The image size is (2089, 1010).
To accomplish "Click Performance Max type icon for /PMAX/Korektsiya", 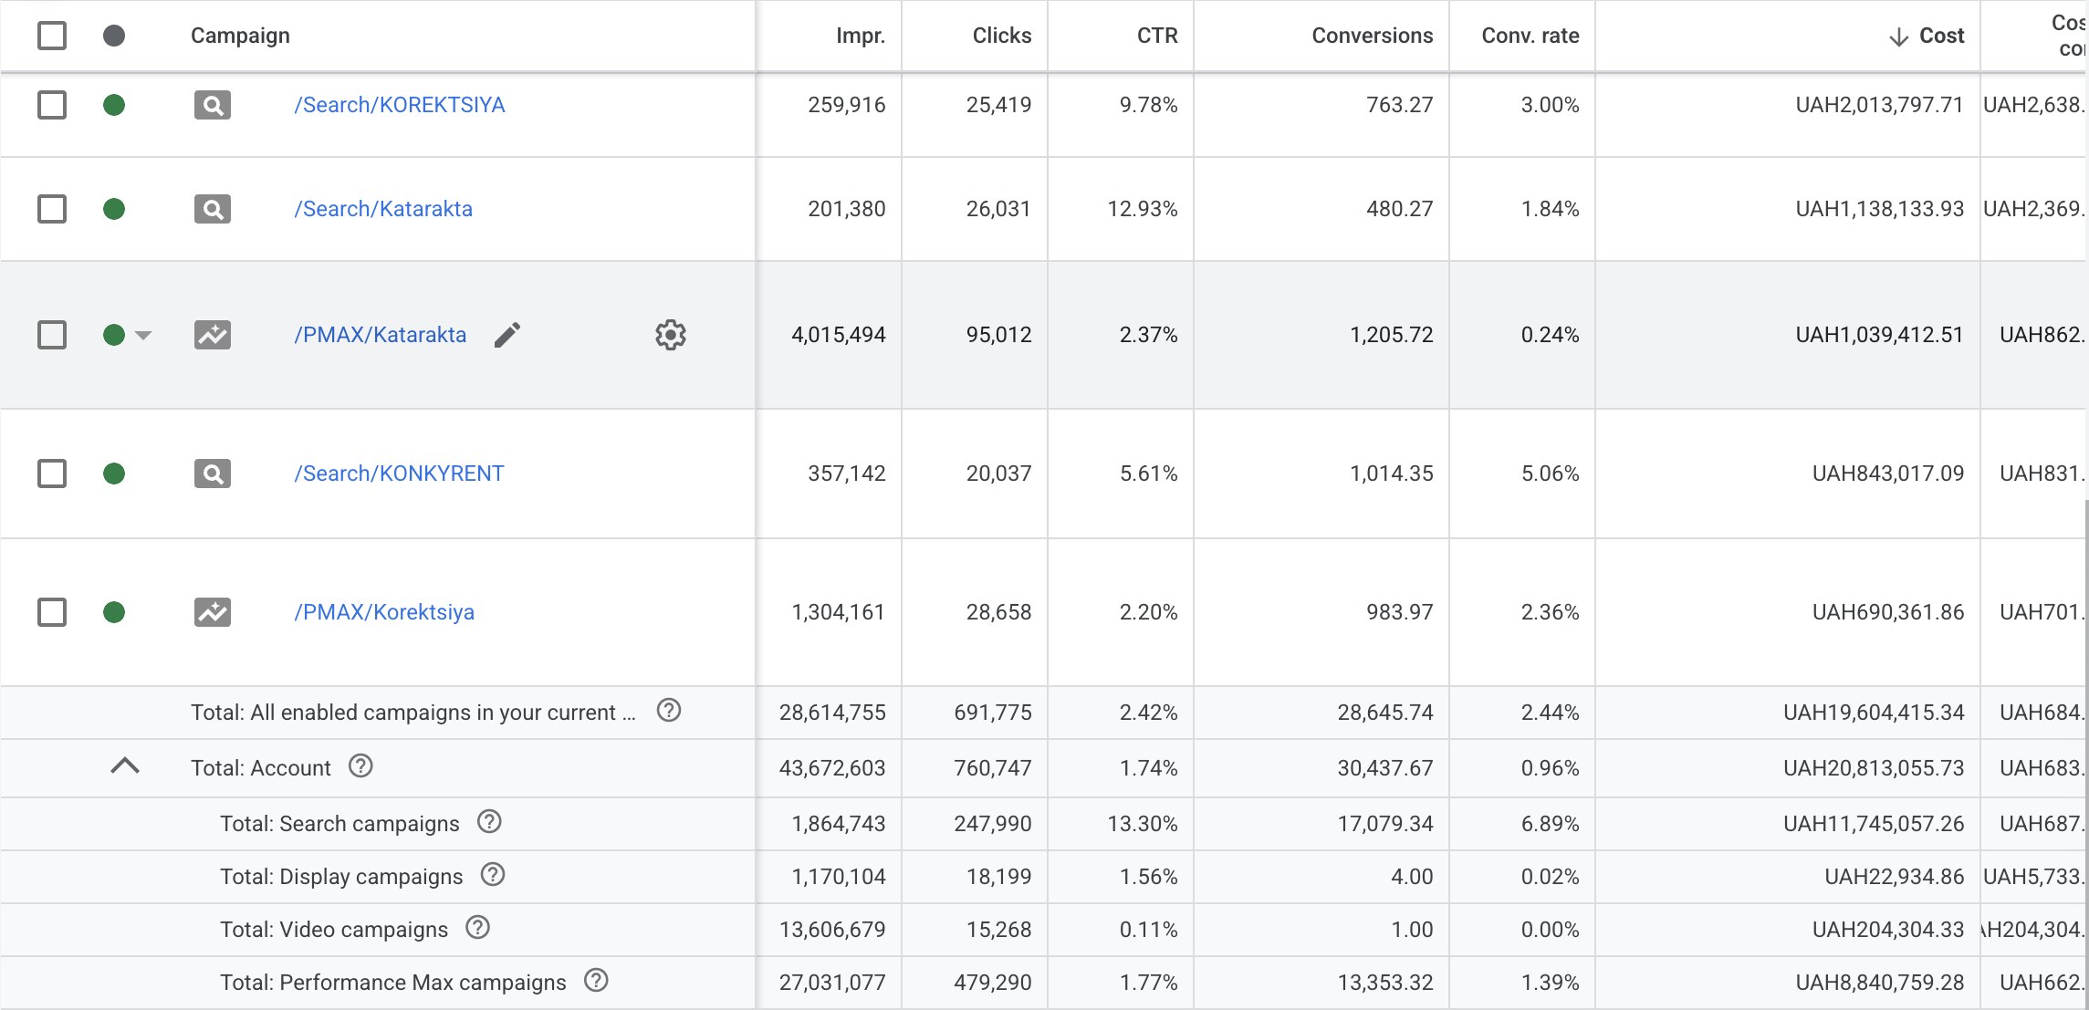I will 213,612.
